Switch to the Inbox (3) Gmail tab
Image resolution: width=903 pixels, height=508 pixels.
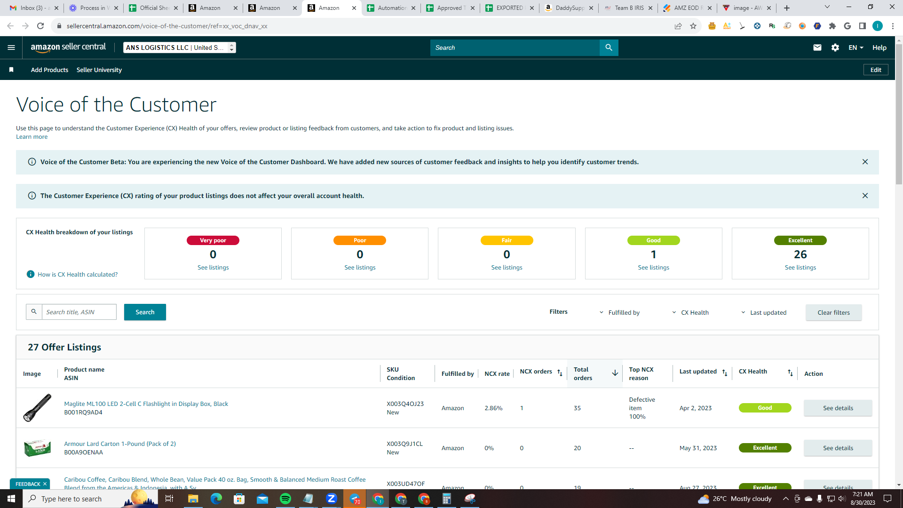[x=34, y=8]
